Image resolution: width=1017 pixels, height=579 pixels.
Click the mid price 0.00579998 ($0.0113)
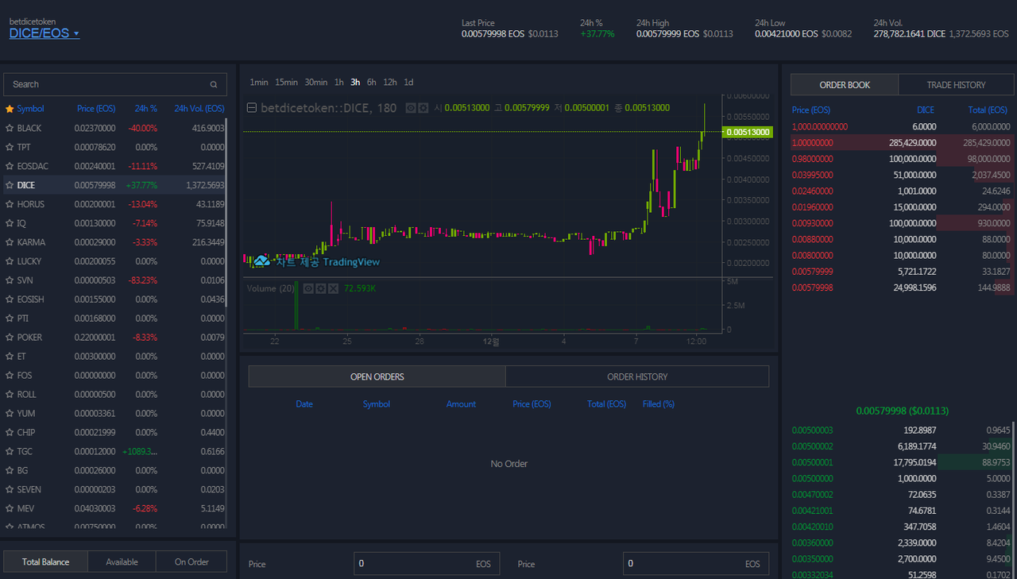(x=903, y=411)
